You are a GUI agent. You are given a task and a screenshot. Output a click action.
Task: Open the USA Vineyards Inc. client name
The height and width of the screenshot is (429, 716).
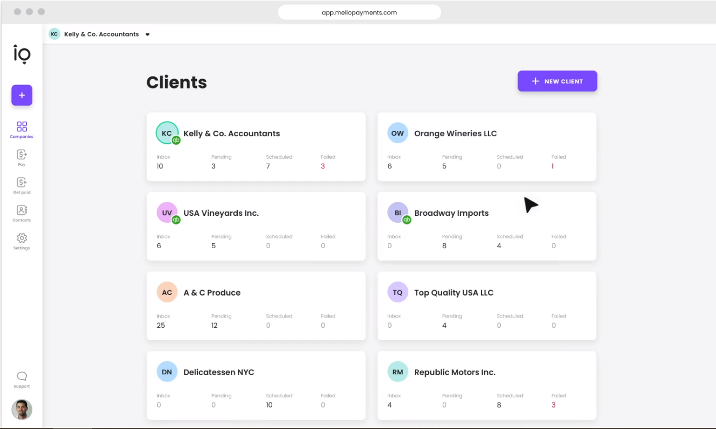[x=221, y=213]
